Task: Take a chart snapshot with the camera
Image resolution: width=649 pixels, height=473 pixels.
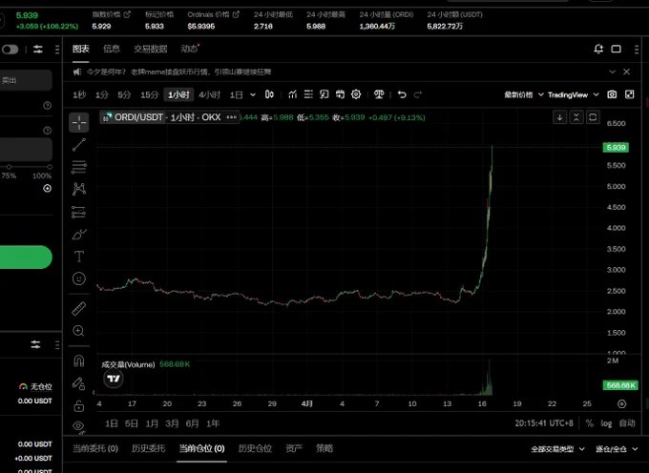Action: coord(612,94)
